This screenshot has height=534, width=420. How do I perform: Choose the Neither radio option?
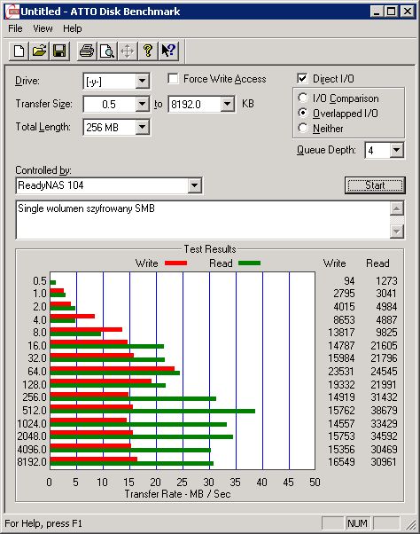[x=303, y=128]
